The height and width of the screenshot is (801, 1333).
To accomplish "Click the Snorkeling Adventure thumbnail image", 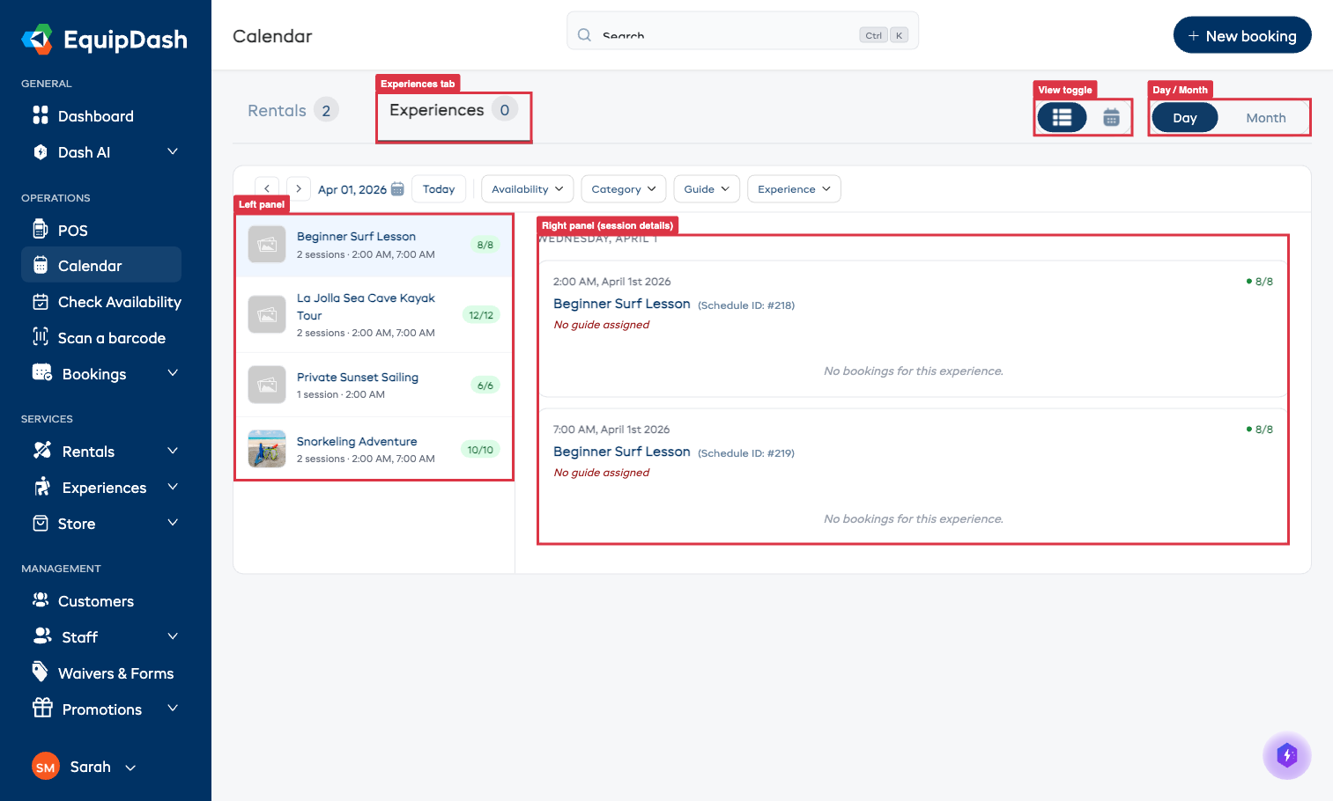I will click(x=266, y=448).
